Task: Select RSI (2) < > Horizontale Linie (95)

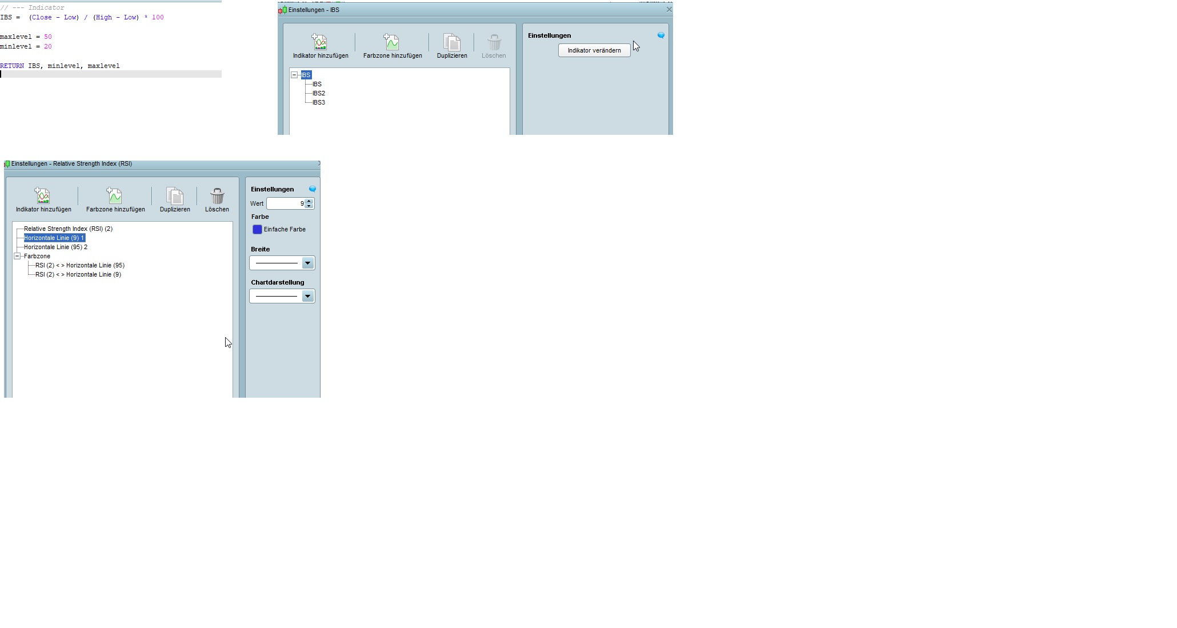Action: pyautogui.click(x=80, y=265)
